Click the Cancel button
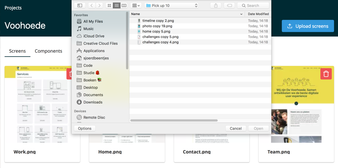 [235, 128]
